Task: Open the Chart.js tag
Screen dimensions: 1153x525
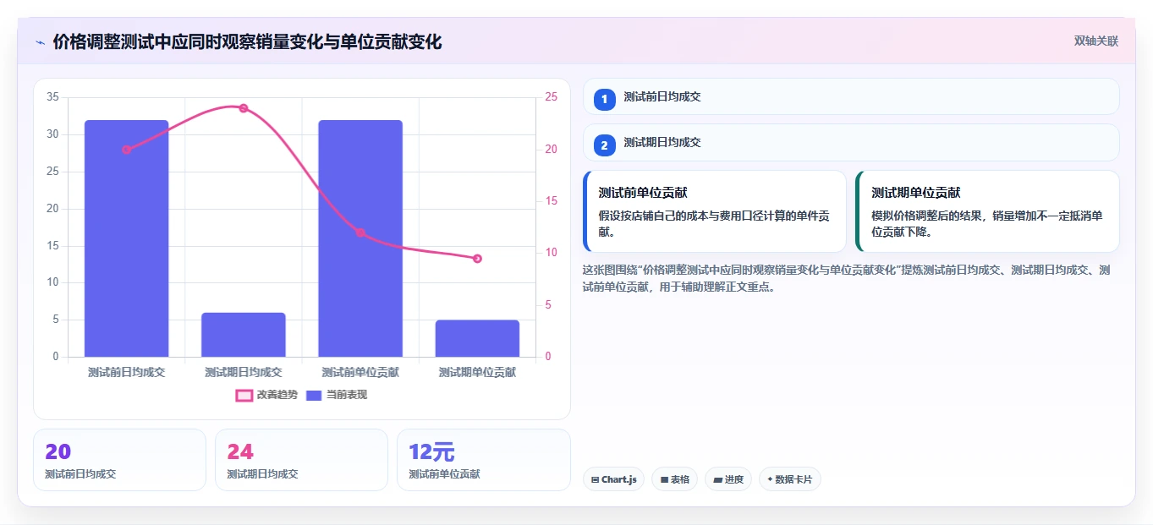Action: click(x=613, y=479)
